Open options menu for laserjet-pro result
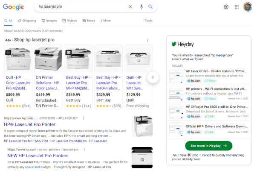 coord(84,149)
